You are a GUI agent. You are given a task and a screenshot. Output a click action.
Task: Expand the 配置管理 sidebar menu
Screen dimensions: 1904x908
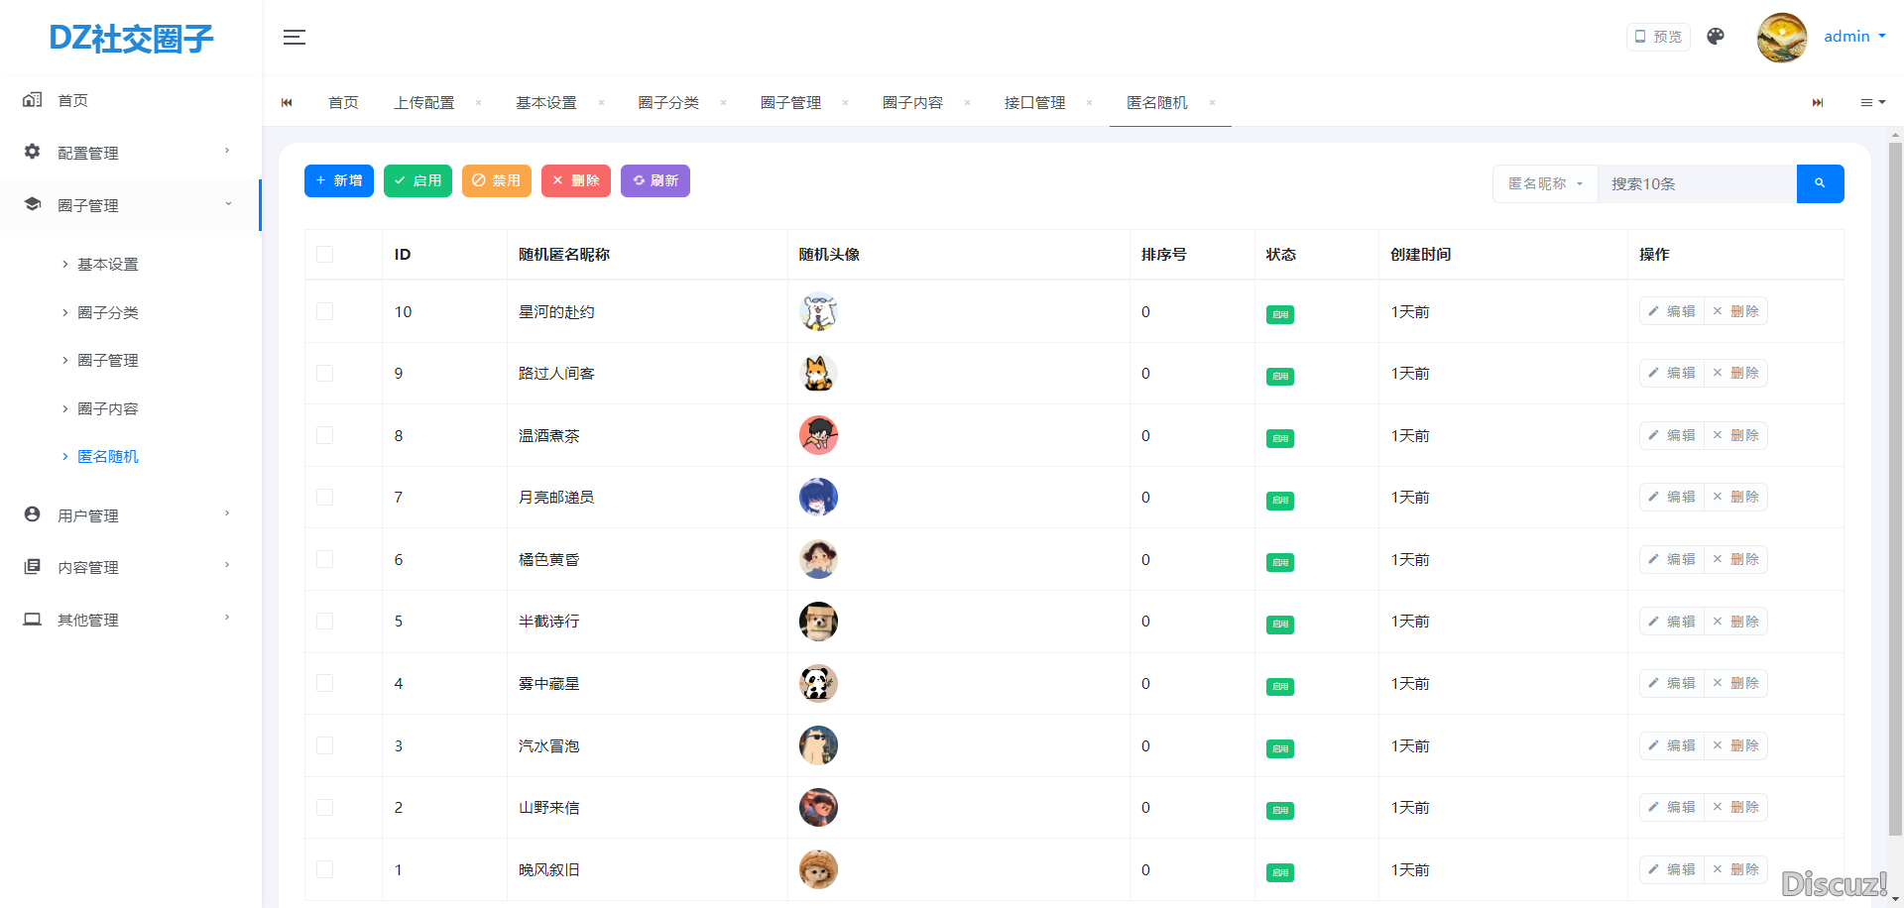tap(129, 153)
